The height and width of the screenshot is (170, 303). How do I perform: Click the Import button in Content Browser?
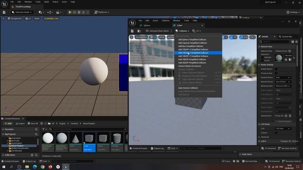20,124
